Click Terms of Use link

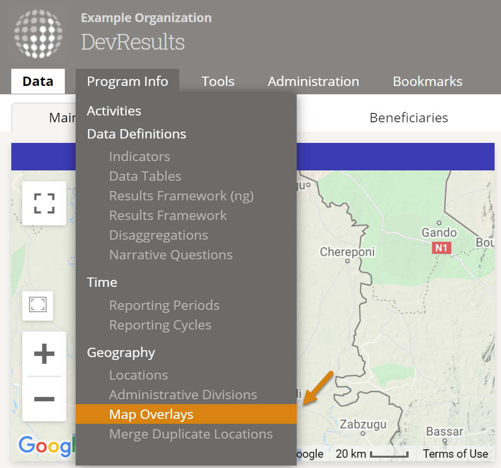click(455, 454)
